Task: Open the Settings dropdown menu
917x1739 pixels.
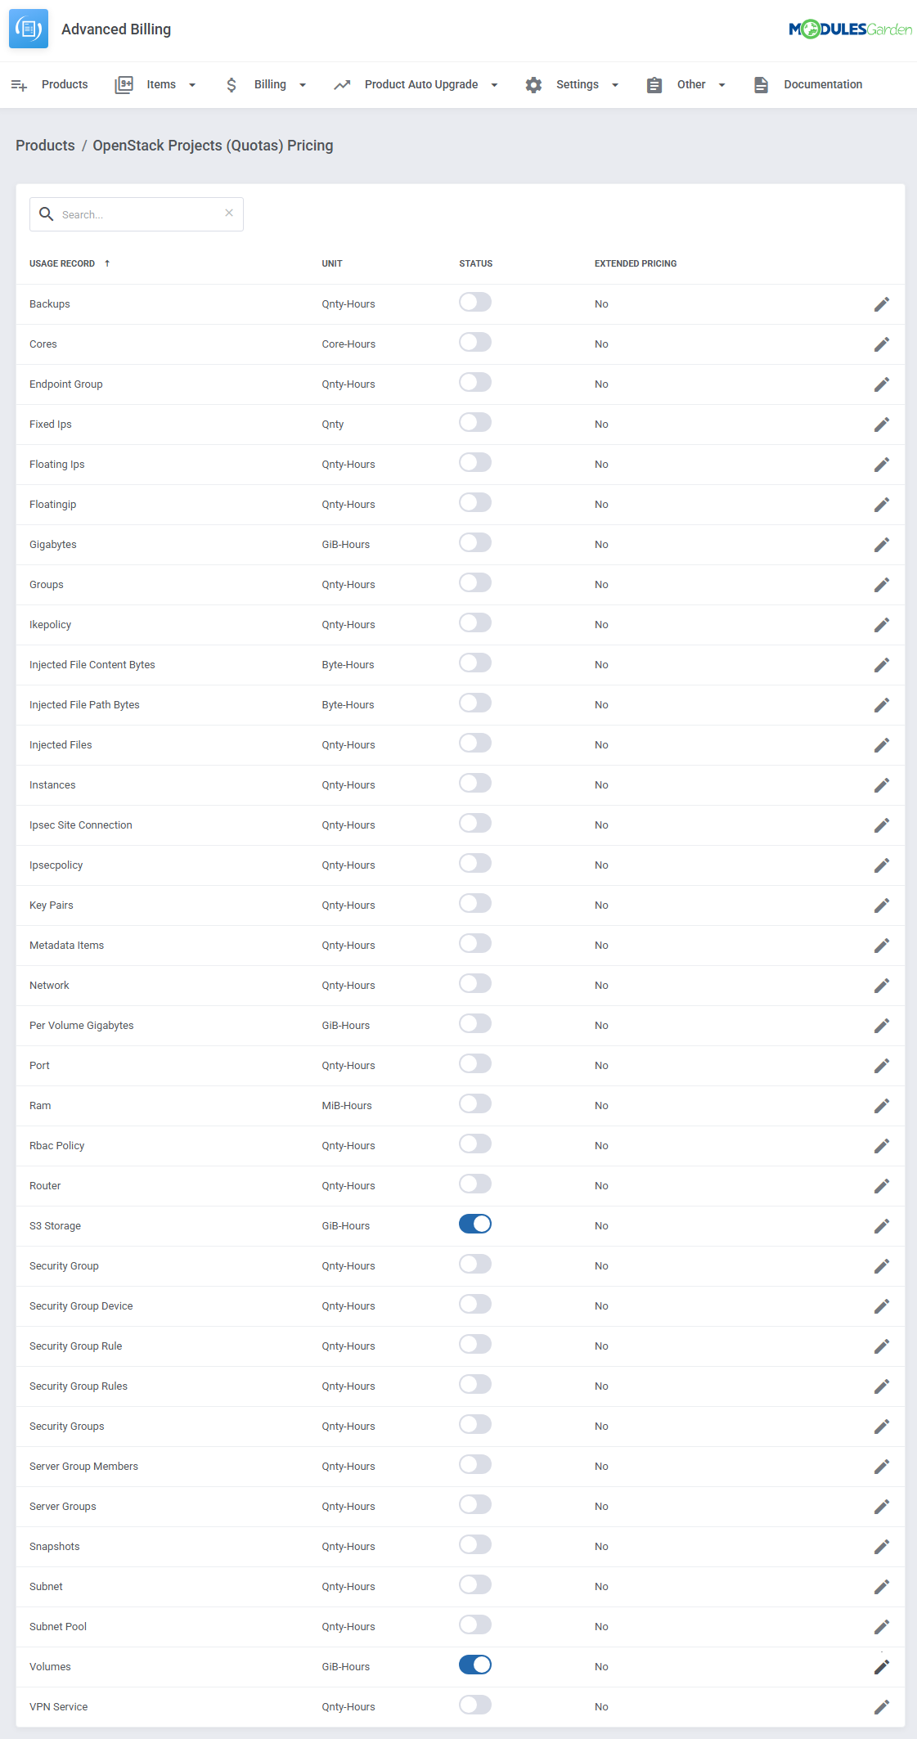Action: 573,85
